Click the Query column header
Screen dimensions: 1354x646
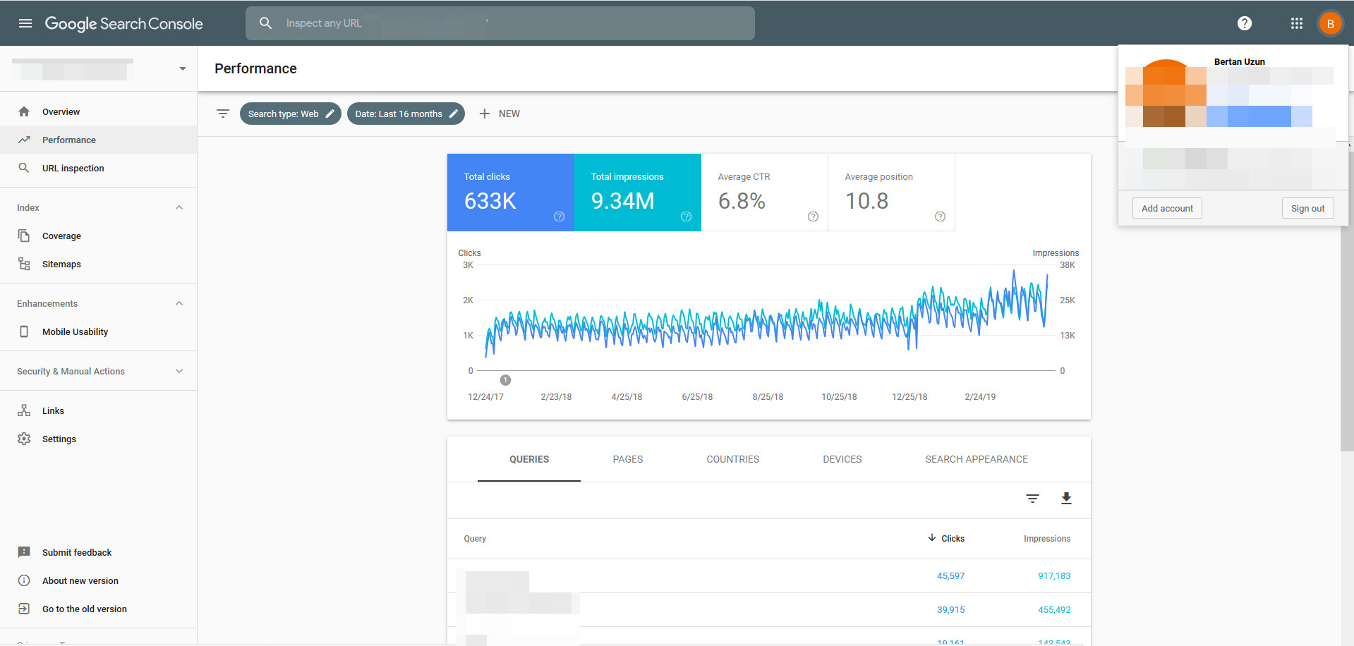click(x=475, y=538)
